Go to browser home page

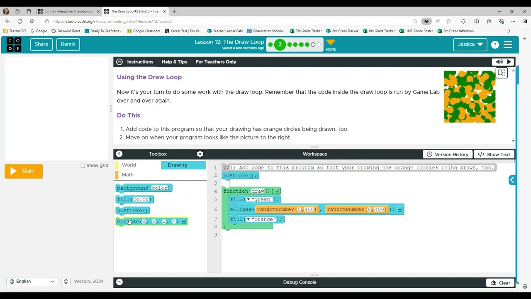pos(32,21)
